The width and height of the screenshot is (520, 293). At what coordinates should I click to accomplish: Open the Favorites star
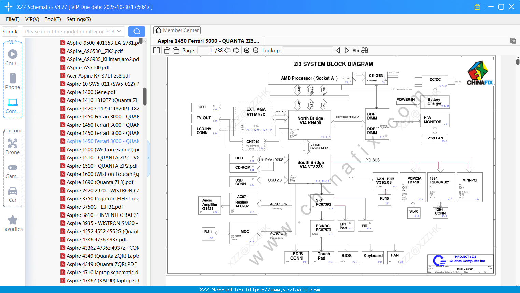point(13,223)
